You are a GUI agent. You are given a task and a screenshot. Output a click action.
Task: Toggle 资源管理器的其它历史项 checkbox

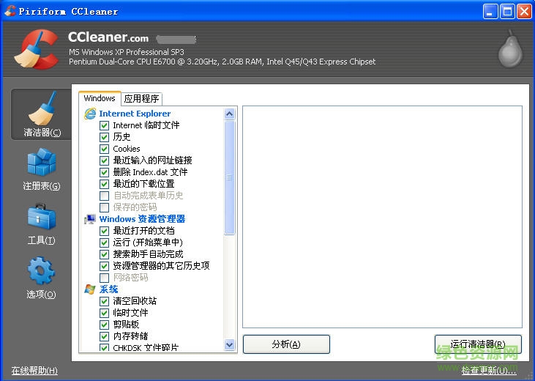pos(105,266)
